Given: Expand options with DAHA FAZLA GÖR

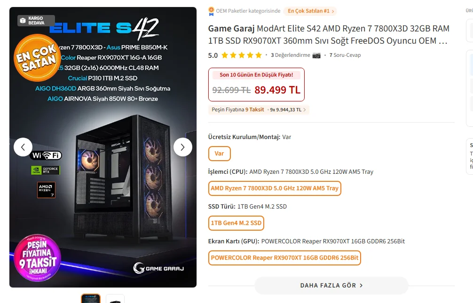Looking at the screenshot, I should 331,285.
